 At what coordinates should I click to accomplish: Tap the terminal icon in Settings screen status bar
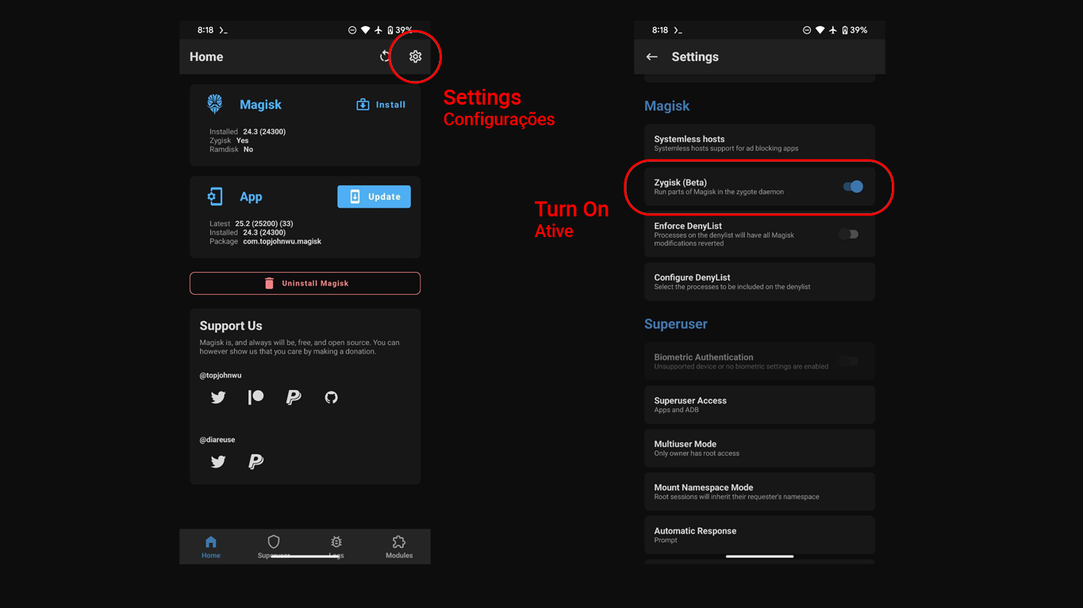678,30
